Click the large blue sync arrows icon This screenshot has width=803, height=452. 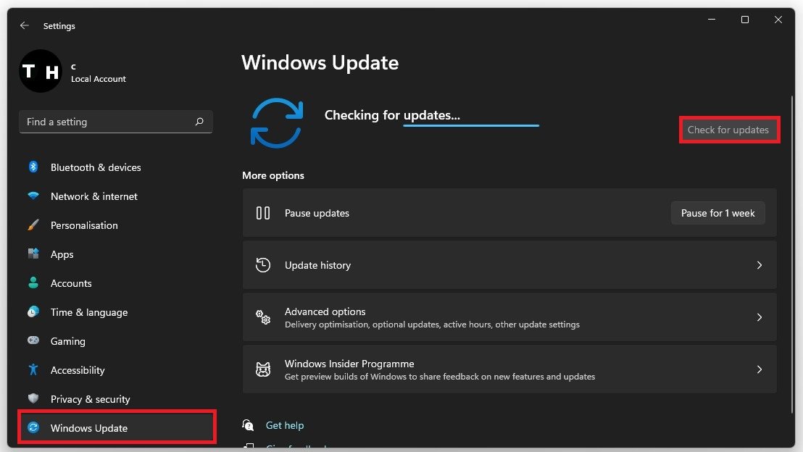pyautogui.click(x=277, y=123)
